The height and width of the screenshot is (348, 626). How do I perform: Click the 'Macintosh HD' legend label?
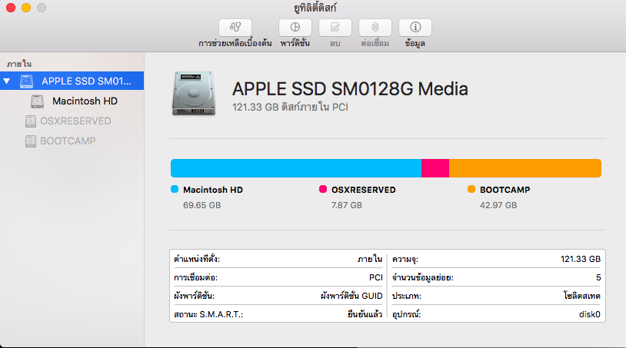pyautogui.click(x=213, y=190)
